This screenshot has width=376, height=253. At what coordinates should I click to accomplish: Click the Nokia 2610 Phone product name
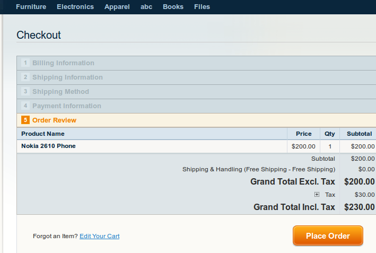pyautogui.click(x=48, y=146)
